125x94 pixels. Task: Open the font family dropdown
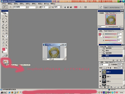pyautogui.click(x=26, y=7)
